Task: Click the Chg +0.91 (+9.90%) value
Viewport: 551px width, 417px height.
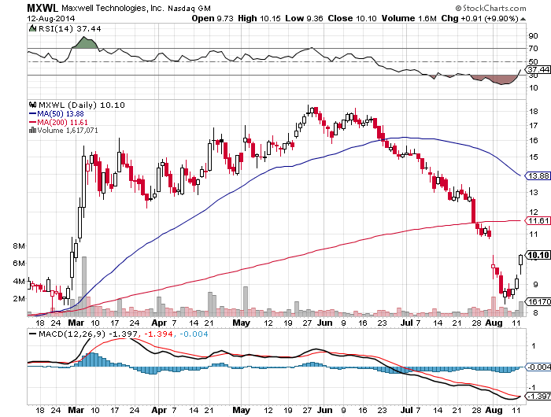Action: tap(479, 18)
